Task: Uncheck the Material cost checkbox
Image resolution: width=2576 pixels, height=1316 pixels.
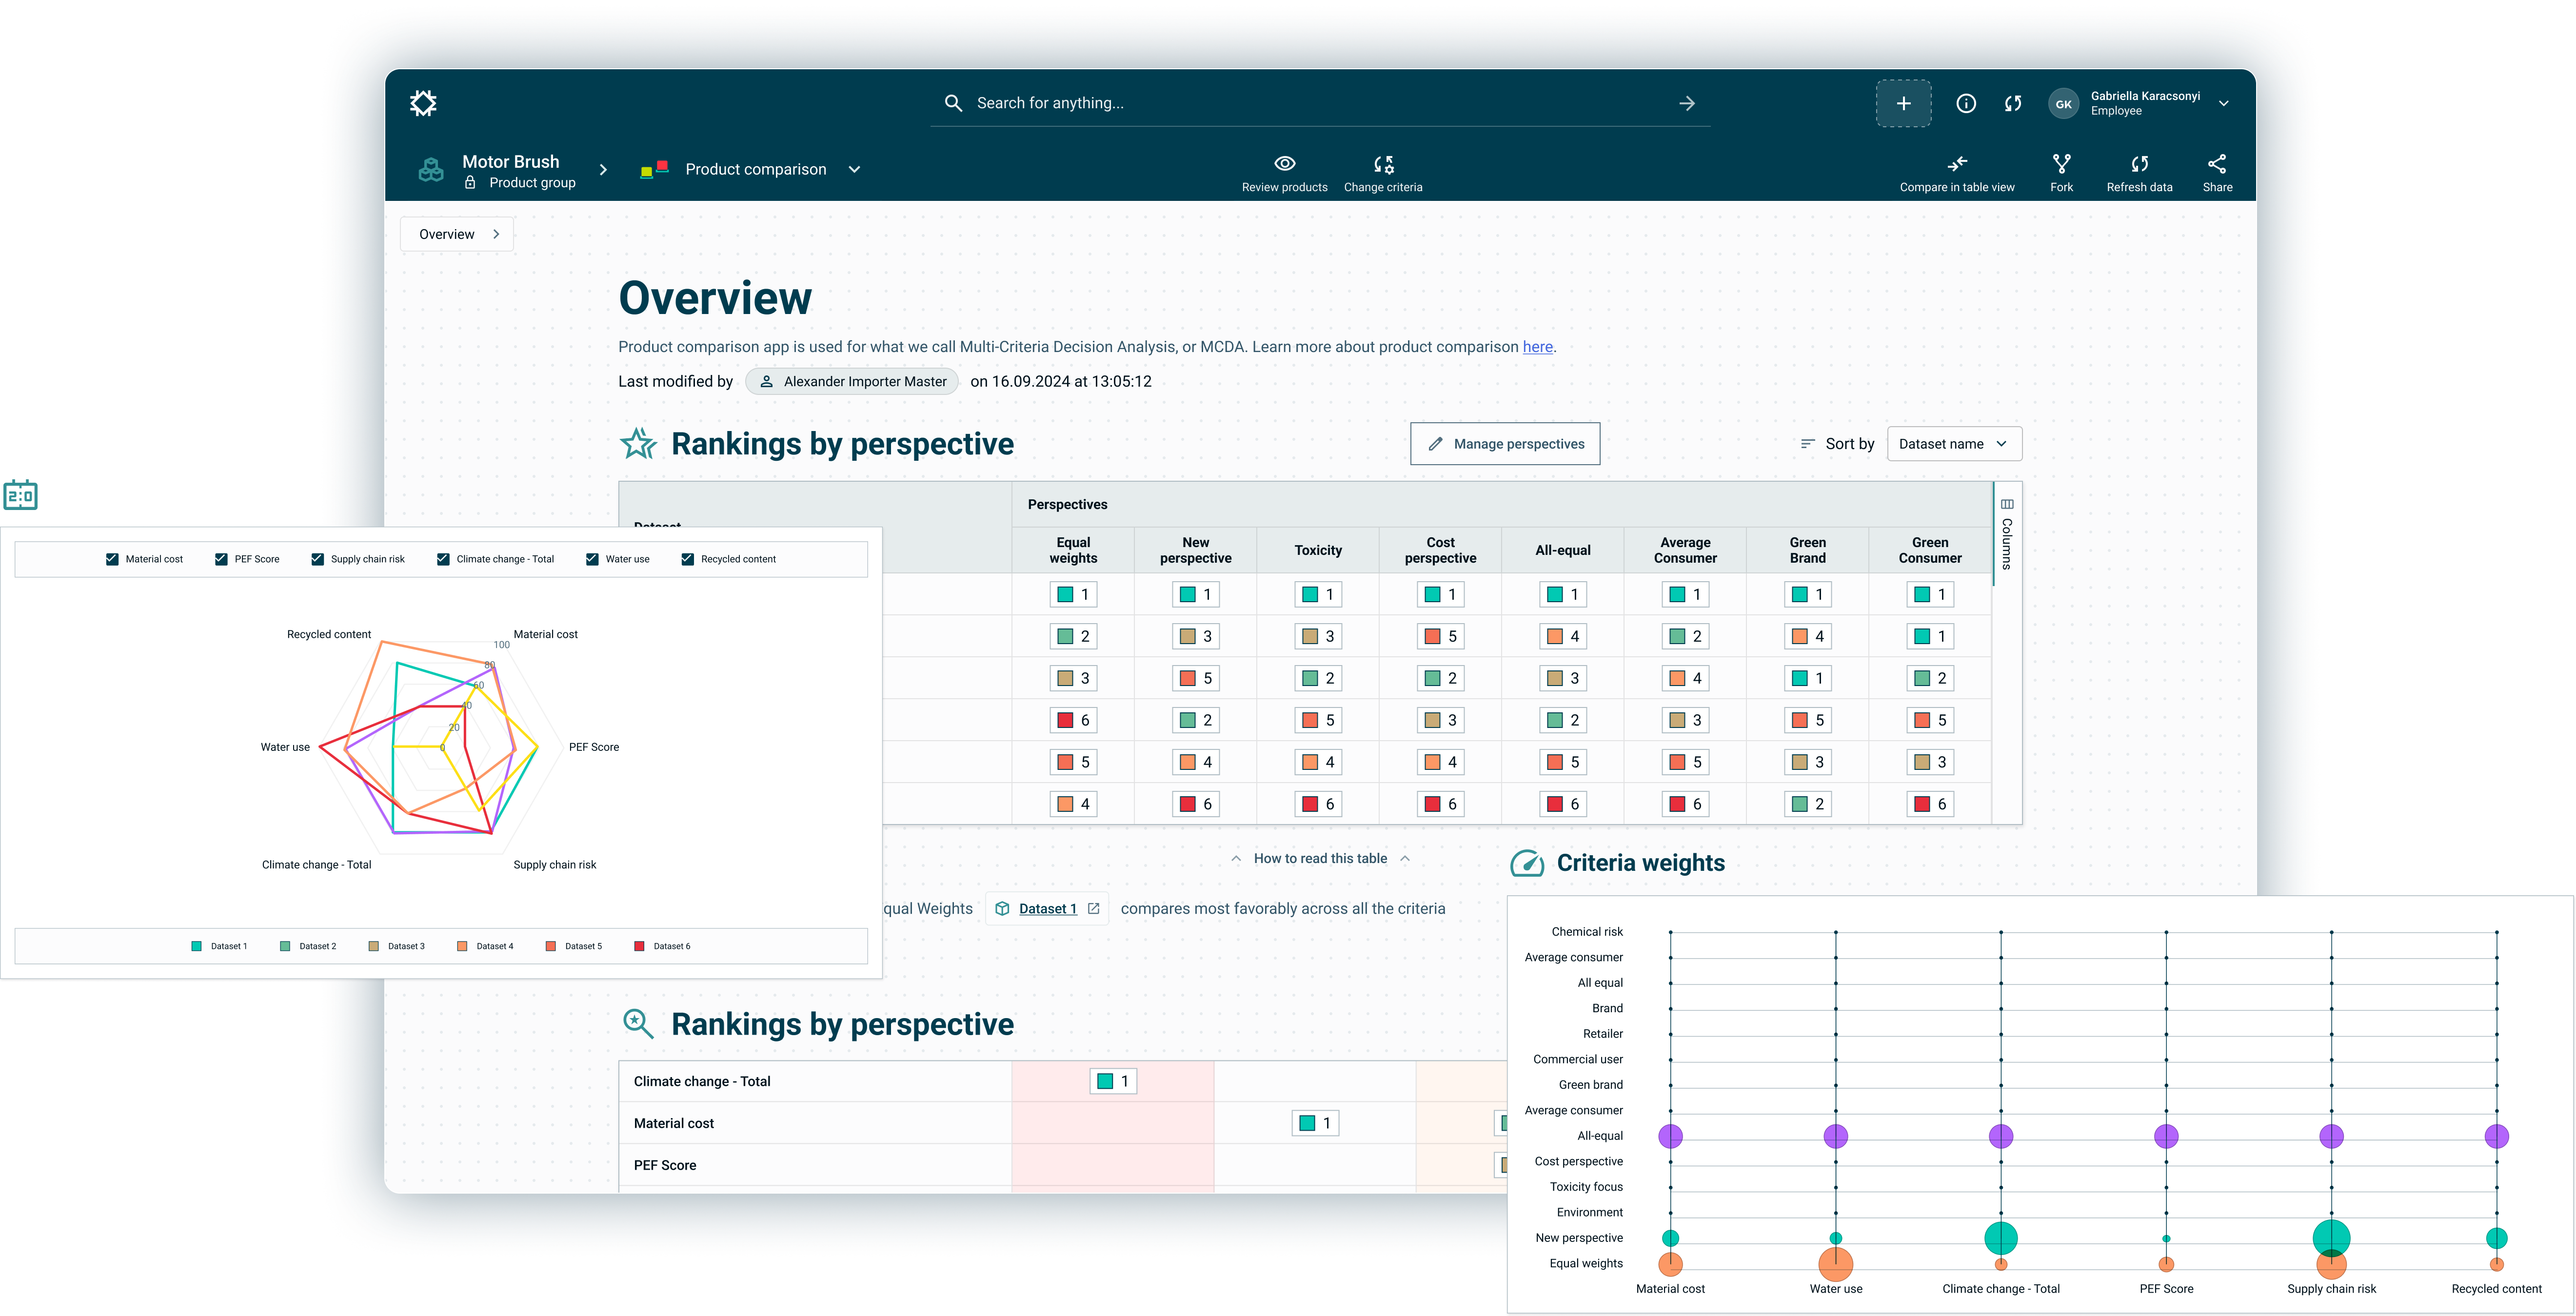Action: click(112, 559)
